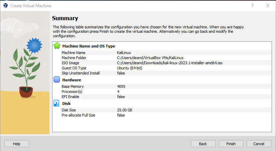This screenshot has width=276, height=151.
Task: Click the processor count value 4
Action: 118,92
